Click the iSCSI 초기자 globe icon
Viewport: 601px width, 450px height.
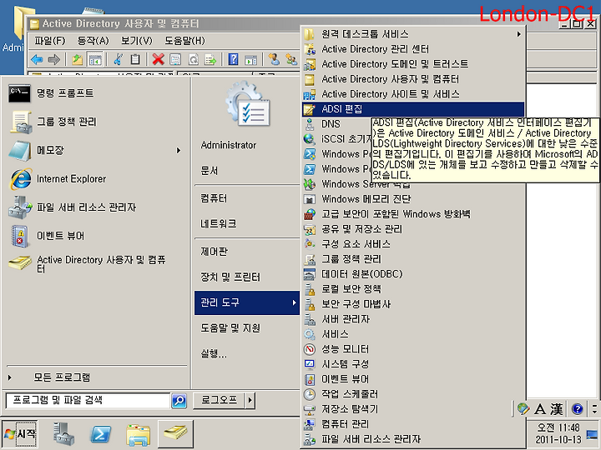[310, 139]
